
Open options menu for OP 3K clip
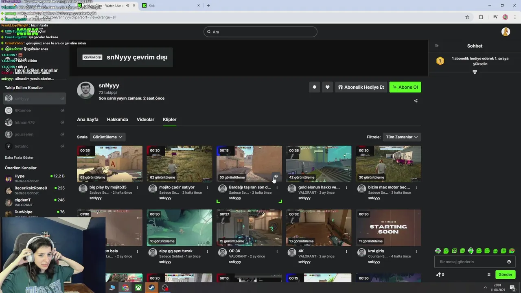[277, 251]
